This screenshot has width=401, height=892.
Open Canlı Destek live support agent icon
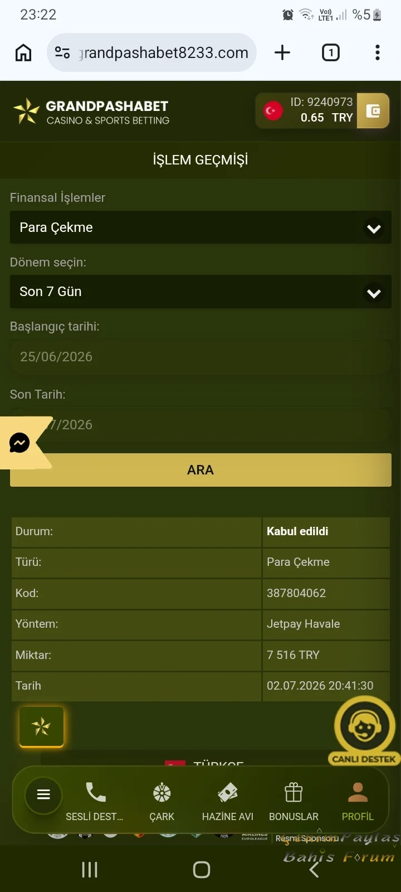tap(363, 730)
